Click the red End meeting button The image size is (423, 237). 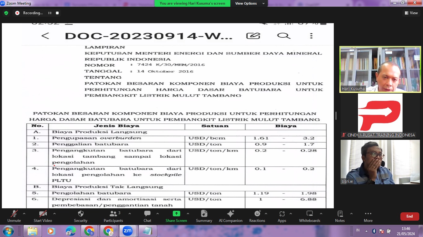pyautogui.click(x=410, y=216)
